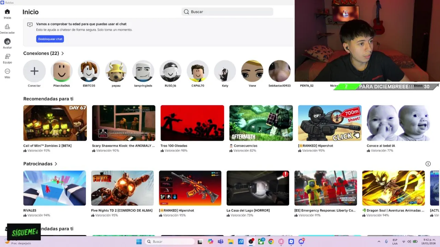Open Copilot on the taskbar
440x247 pixels.
[x=210, y=242]
